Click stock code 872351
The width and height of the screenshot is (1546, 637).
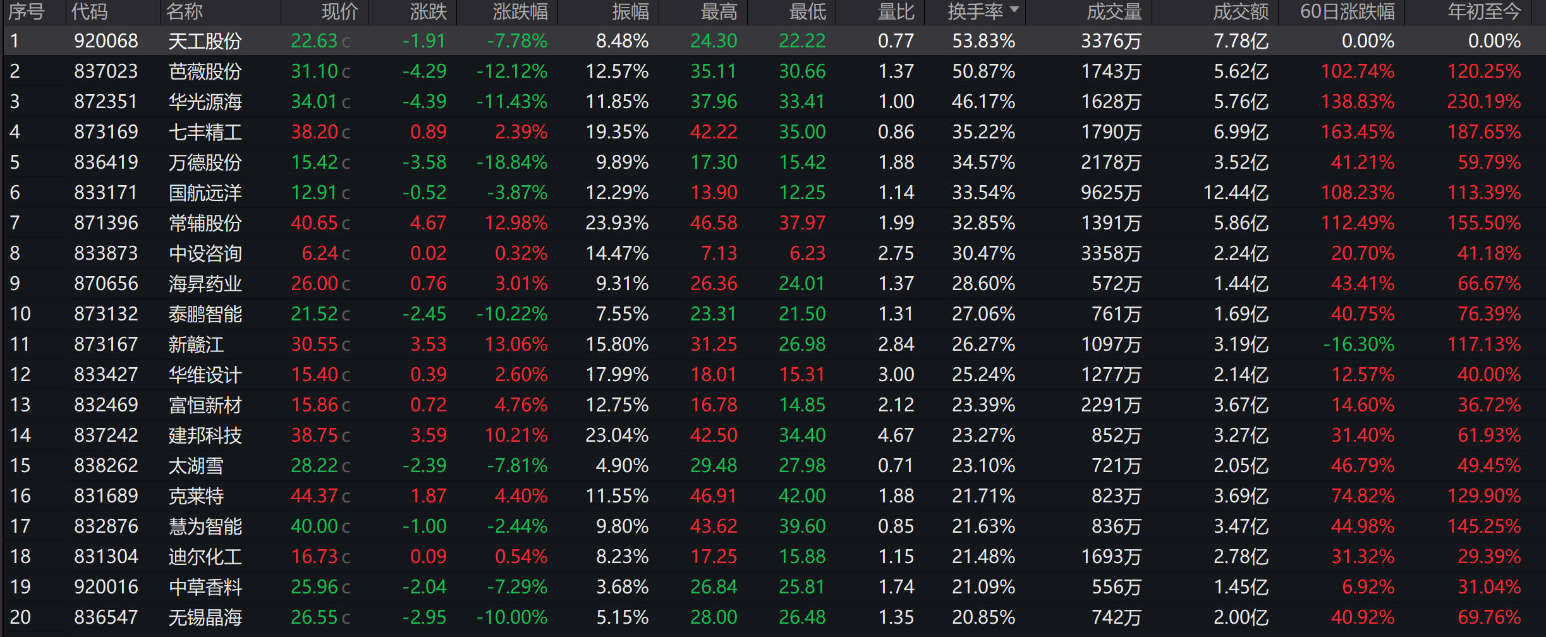pos(106,102)
